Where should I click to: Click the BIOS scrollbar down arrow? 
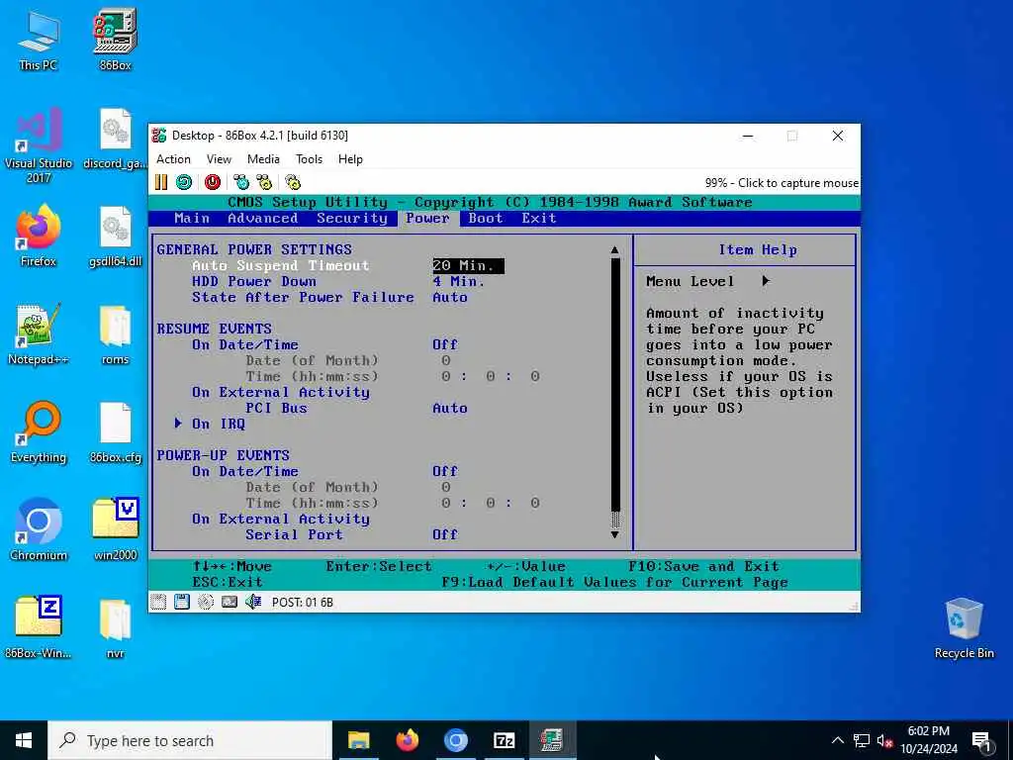coord(615,534)
